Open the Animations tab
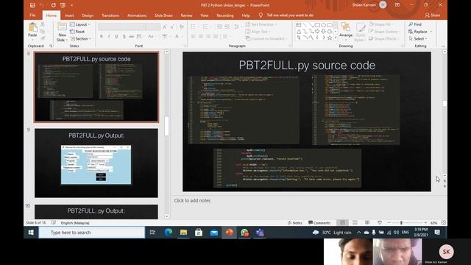471x265 pixels. [x=137, y=15]
